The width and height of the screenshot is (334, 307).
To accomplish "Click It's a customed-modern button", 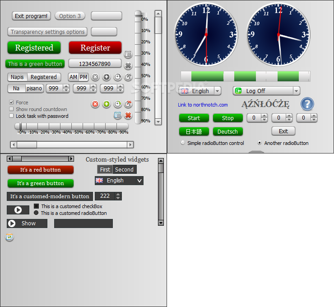I will tap(50, 196).
